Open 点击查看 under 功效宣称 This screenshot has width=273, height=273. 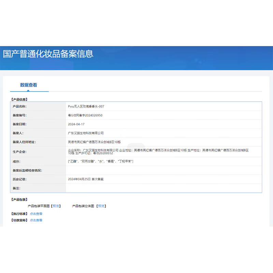pyautogui.click(x=35, y=220)
